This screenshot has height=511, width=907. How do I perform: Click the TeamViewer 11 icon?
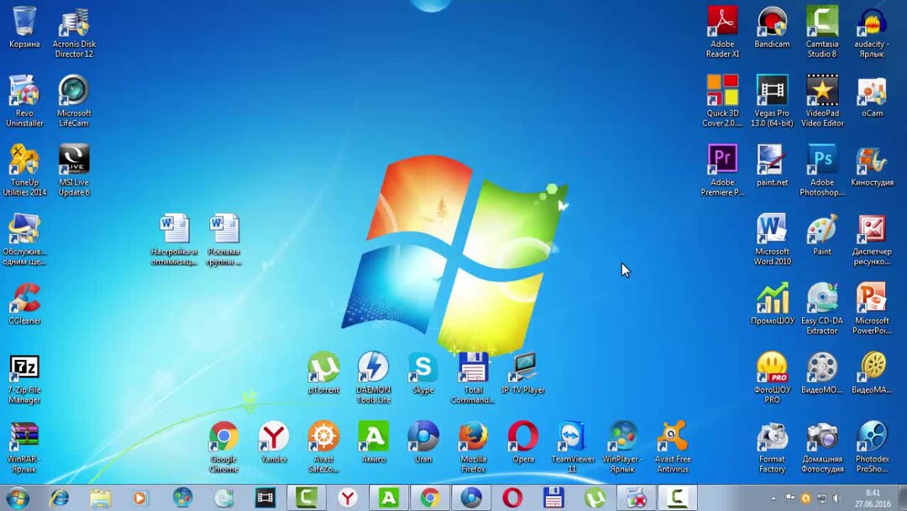point(573,437)
